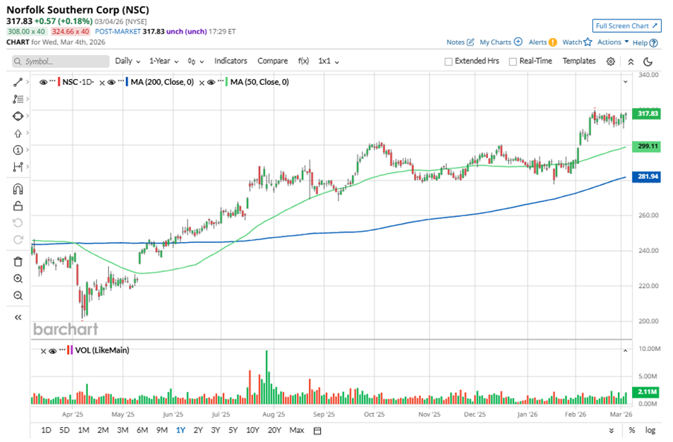673x442 pixels.
Task: Enable the Real-Time checkbox
Action: point(513,62)
